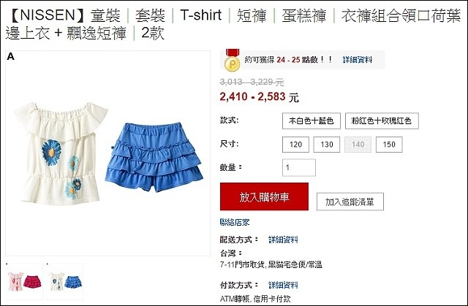Click the quantity input field
468x306 pixels.
coord(299,167)
